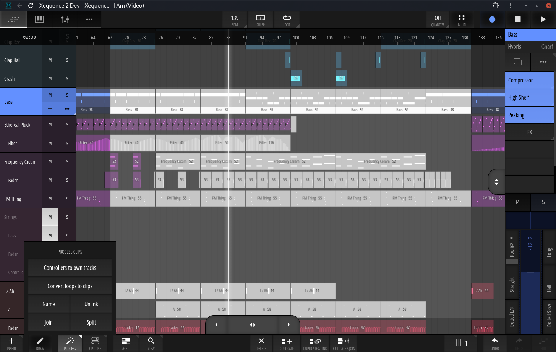Choose Controllers to own tracks
Image resolution: width=556 pixels, height=352 pixels.
click(x=70, y=268)
